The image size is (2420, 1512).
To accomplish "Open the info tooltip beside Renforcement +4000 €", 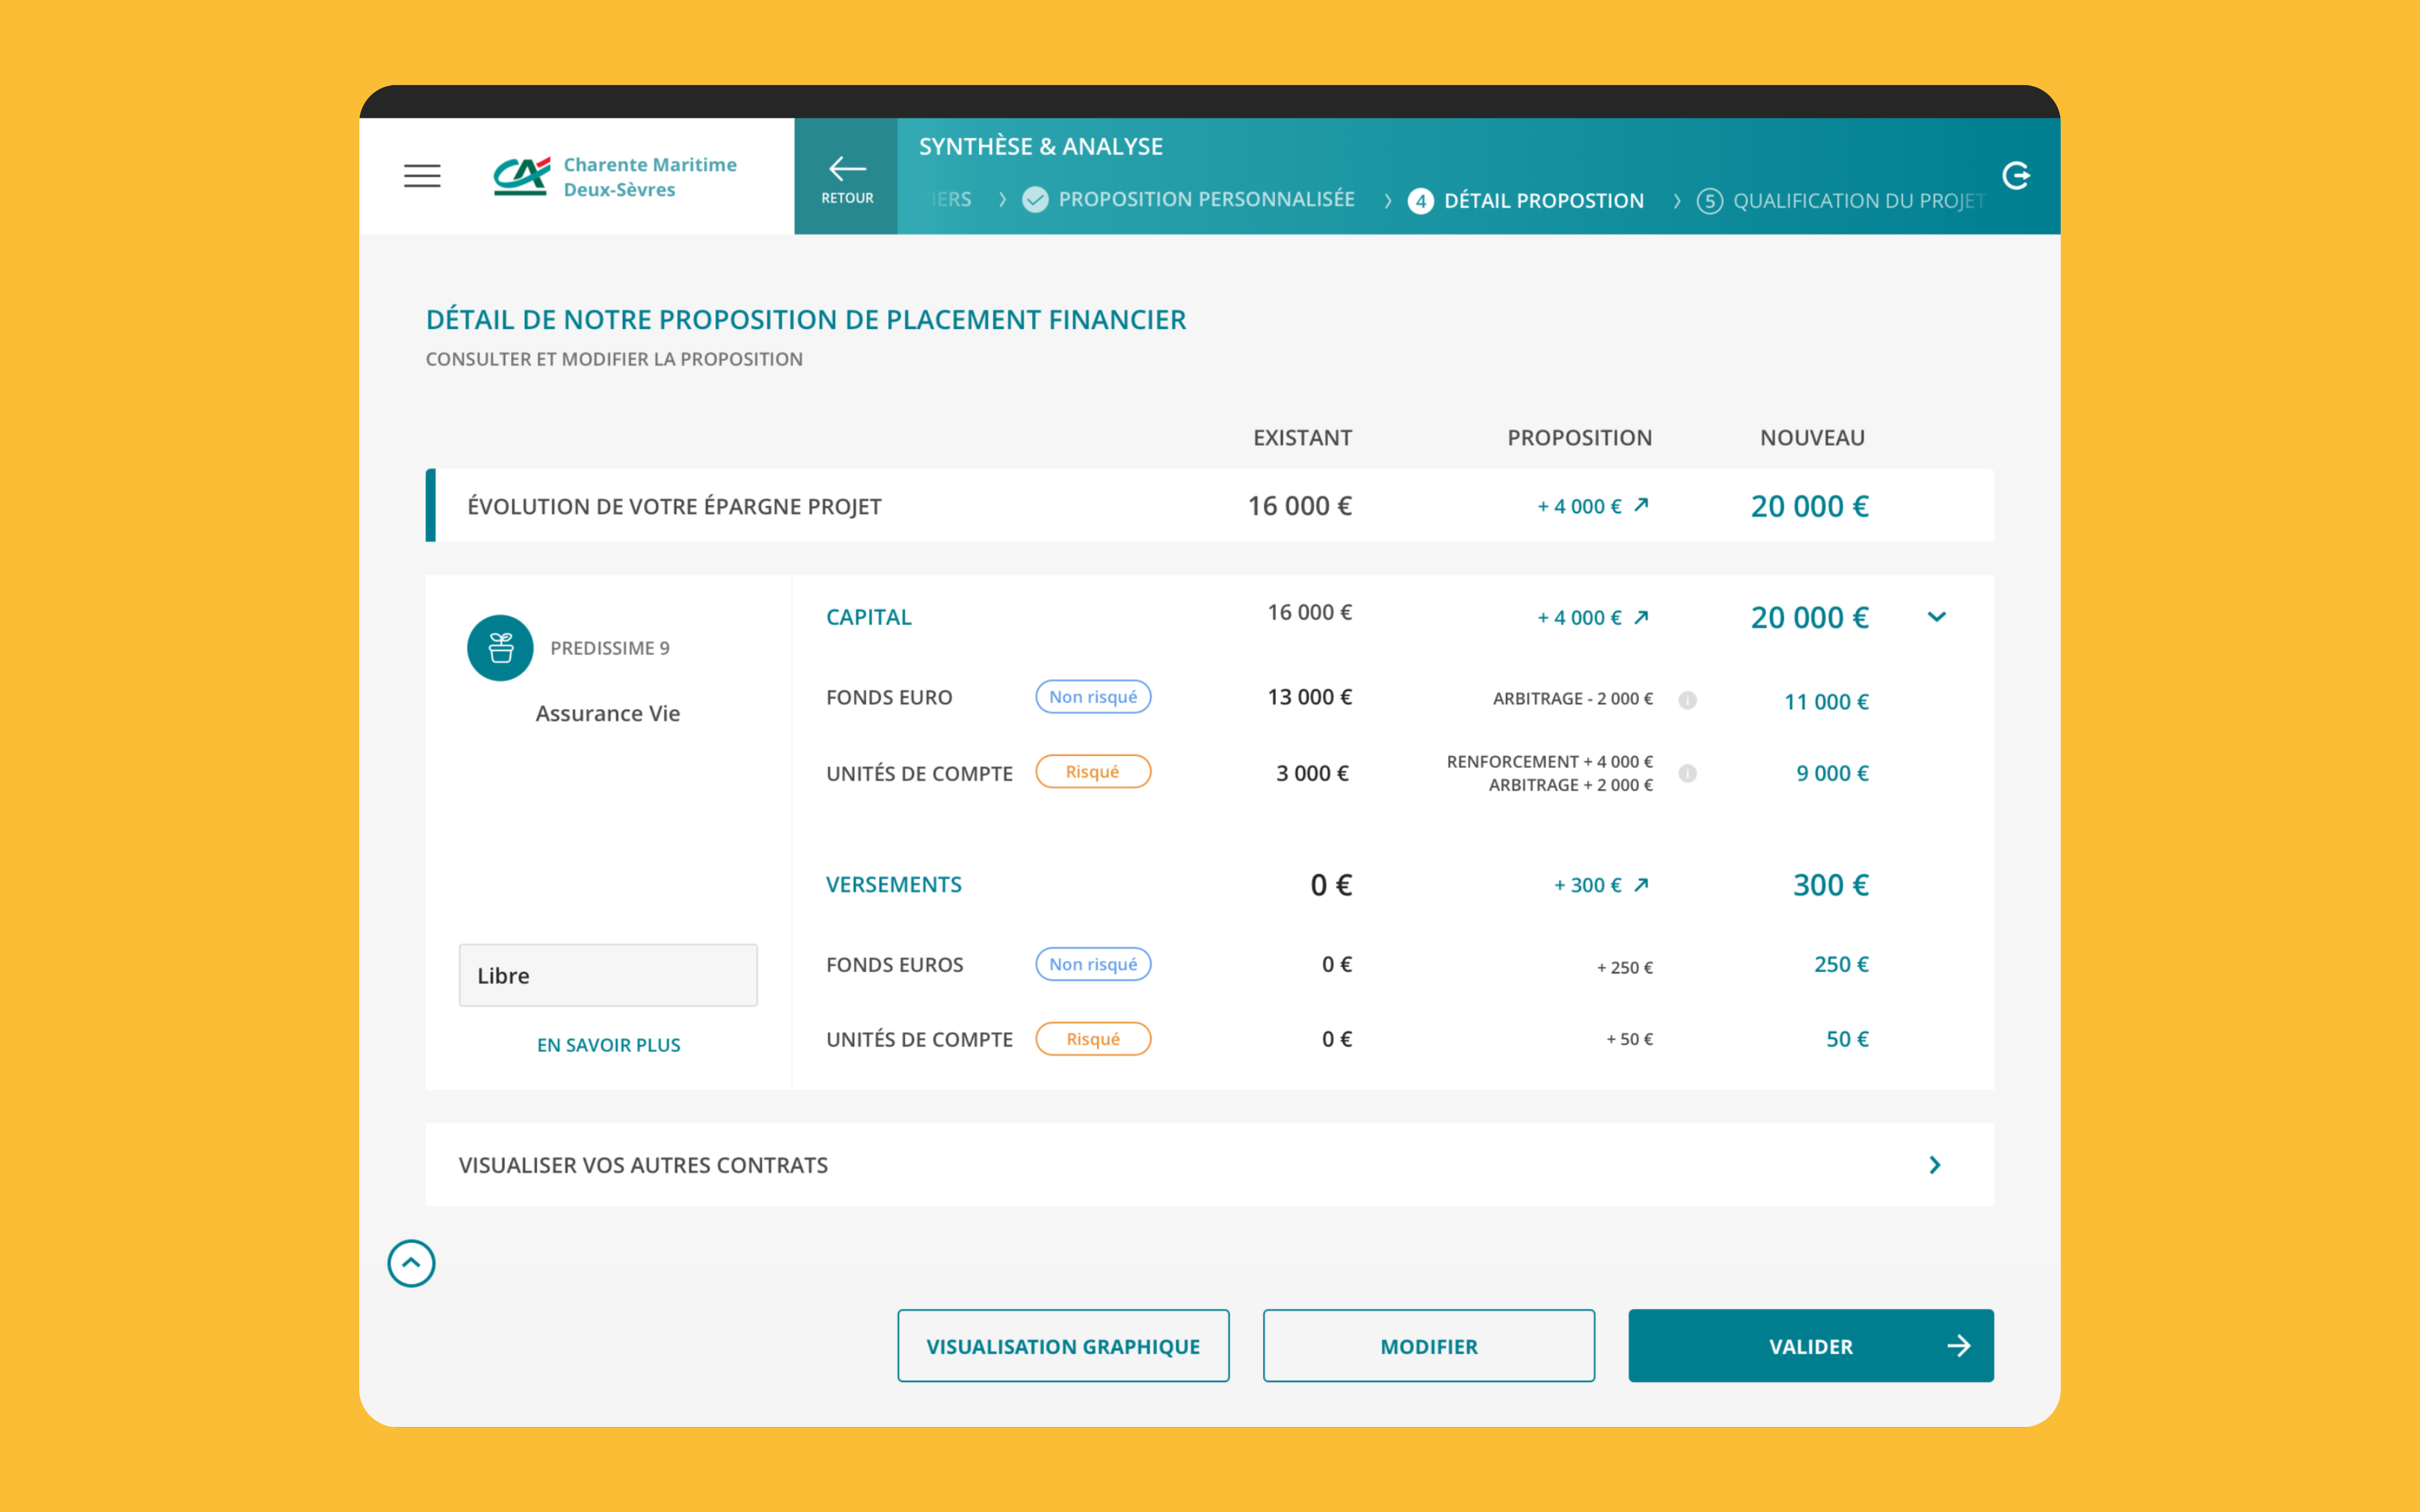I will pyautogui.click(x=1689, y=772).
